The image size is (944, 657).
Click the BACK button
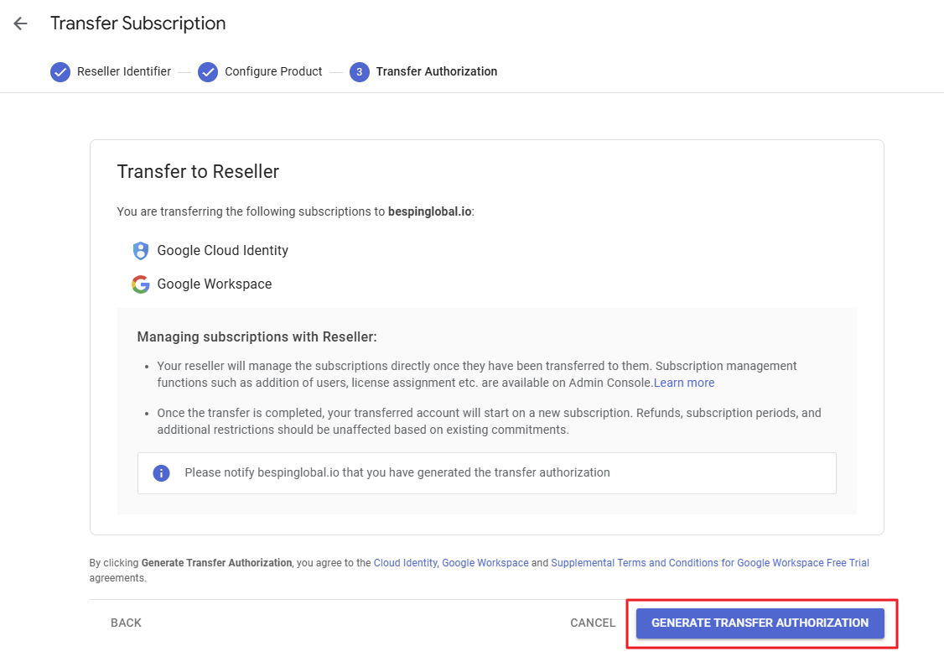click(x=126, y=623)
